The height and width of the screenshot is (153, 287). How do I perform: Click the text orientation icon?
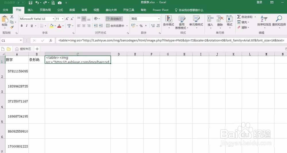96,19
